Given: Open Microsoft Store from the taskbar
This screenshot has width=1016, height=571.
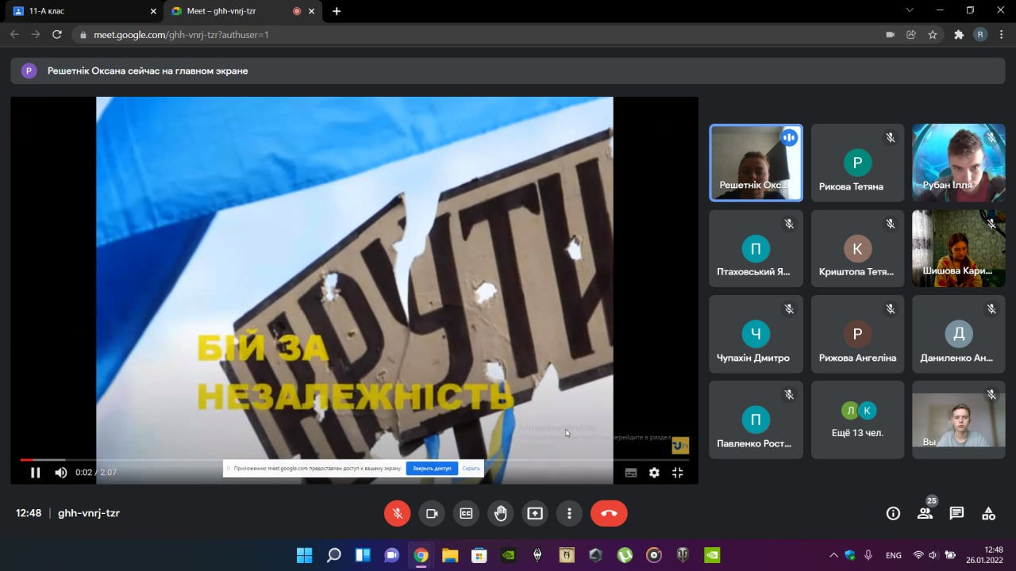Looking at the screenshot, I should click(x=479, y=555).
